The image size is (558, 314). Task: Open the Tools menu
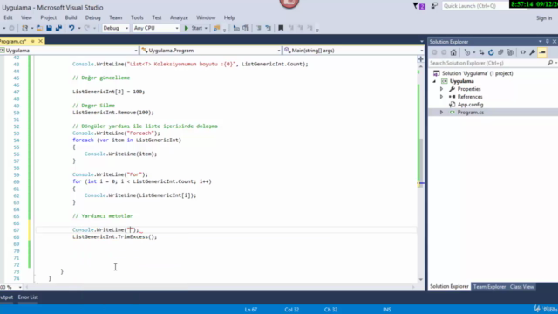point(137,17)
